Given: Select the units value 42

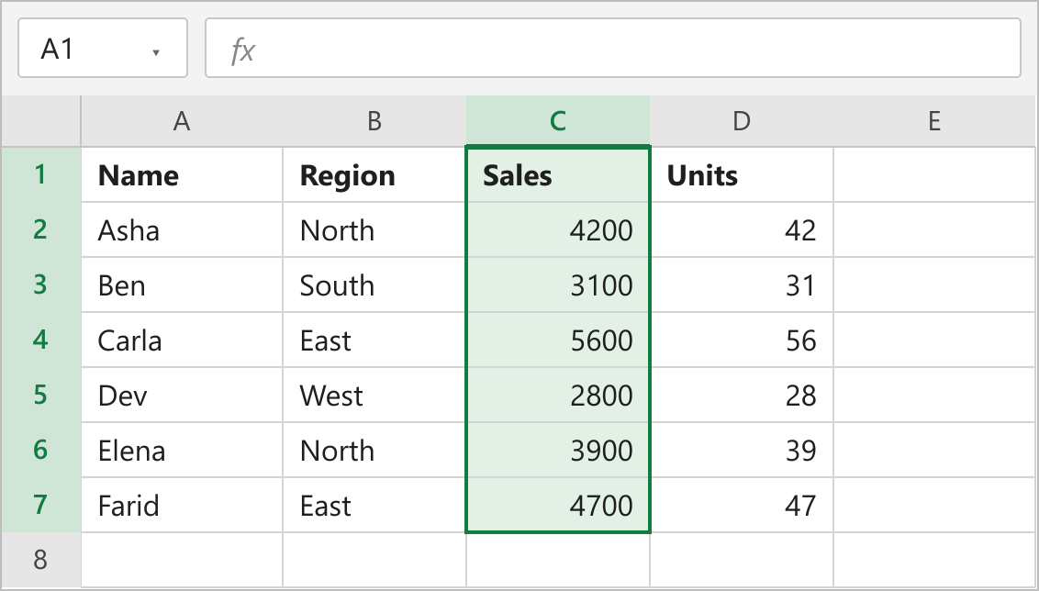Looking at the screenshot, I should pos(742,229).
